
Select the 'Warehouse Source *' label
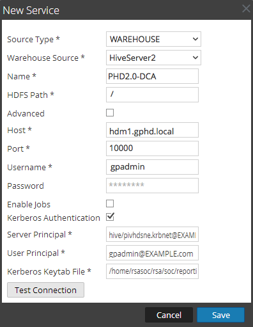tap(46, 58)
